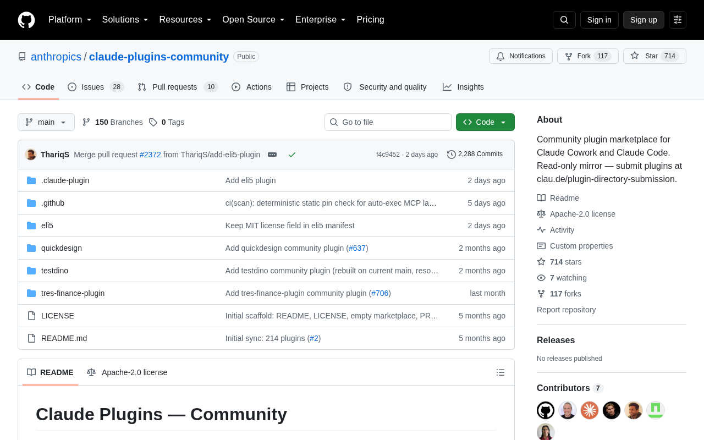Open Custom properties link
The width and height of the screenshot is (704, 440).
(575, 246)
